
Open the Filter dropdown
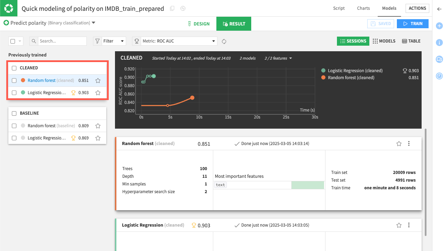tap(109, 41)
